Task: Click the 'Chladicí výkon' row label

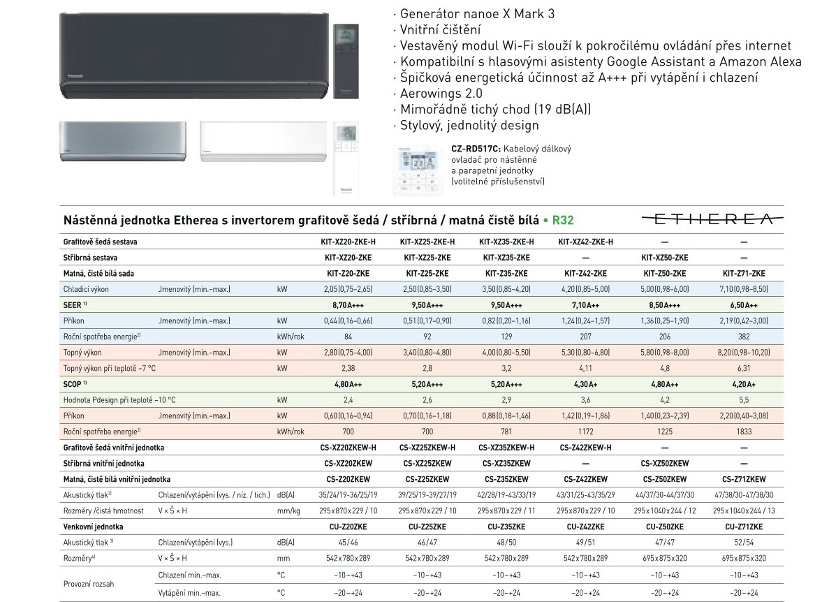Action: [86, 289]
